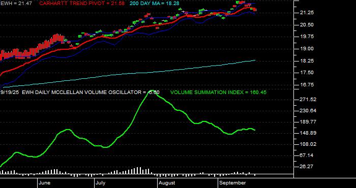Click the June label on time axis

[45, 183]
